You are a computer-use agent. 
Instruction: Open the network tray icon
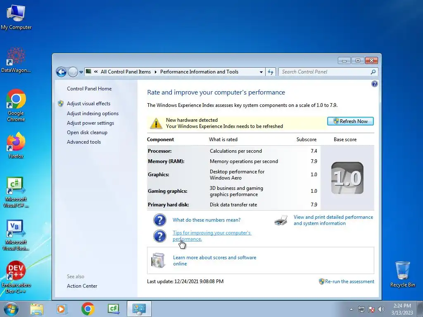tap(361, 309)
